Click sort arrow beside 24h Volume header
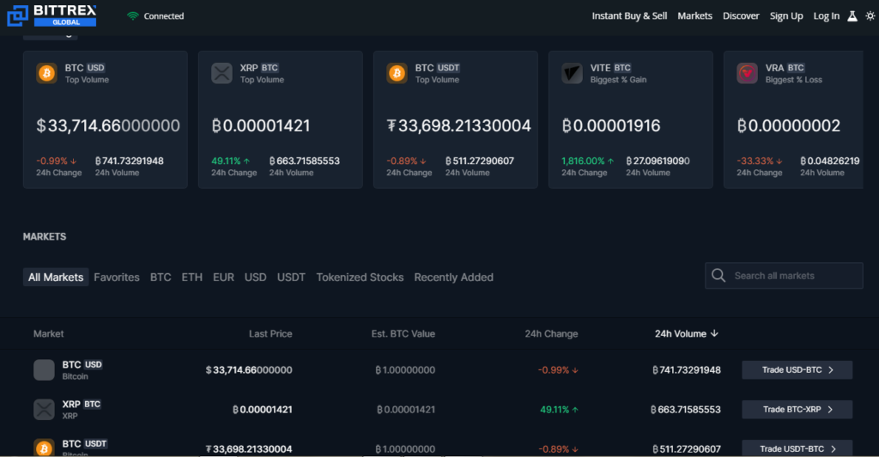 click(714, 333)
